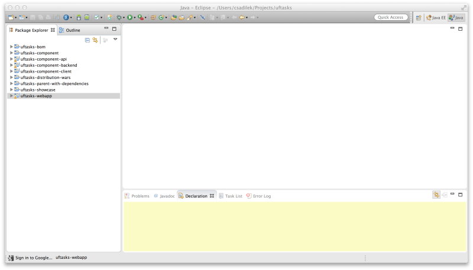The height and width of the screenshot is (270, 473).
Task: Expand the uftasks-component-api project
Action: 11,59
